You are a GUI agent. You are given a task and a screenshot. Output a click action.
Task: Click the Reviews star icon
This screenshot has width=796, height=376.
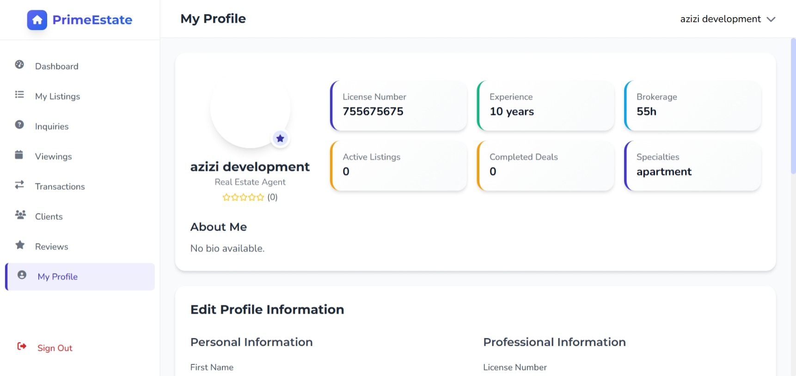click(x=20, y=245)
